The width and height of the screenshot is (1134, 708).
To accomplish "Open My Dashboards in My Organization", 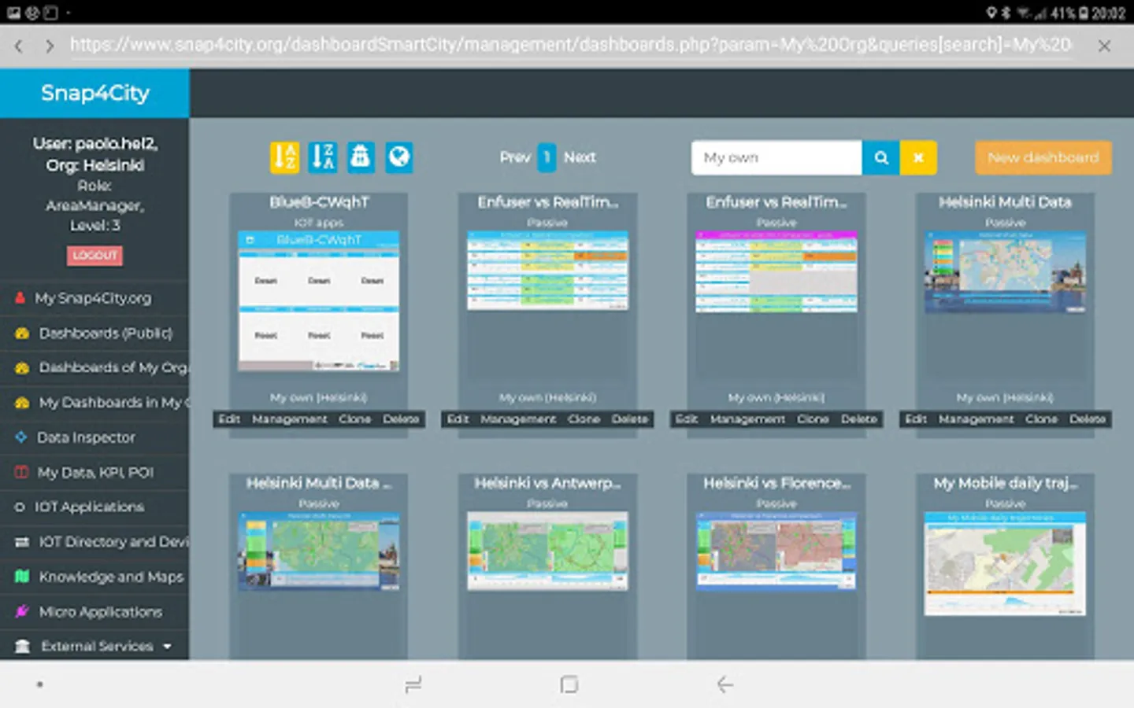I will pos(94,403).
